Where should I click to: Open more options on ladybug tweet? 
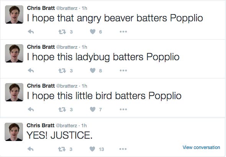click(x=123, y=70)
